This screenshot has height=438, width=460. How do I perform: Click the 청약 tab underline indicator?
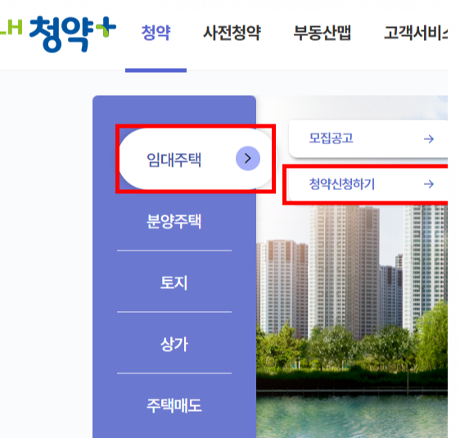point(156,70)
